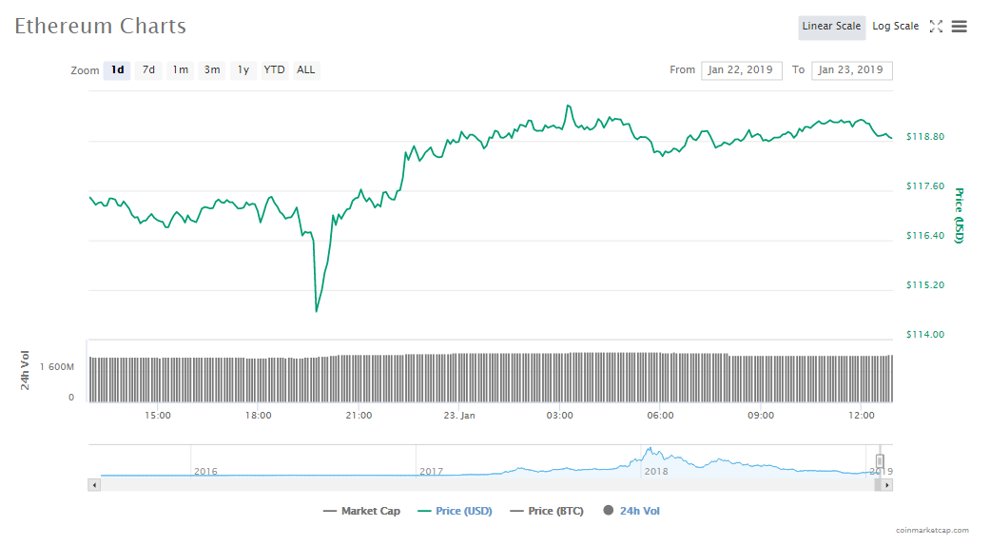
Task: Show Price (BTC) series in legend
Action: tap(545, 511)
